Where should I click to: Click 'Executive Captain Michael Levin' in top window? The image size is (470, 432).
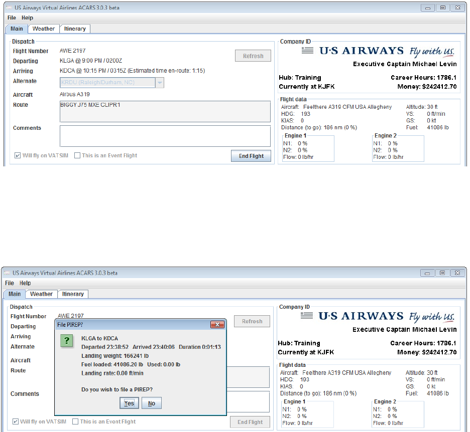tap(405, 64)
